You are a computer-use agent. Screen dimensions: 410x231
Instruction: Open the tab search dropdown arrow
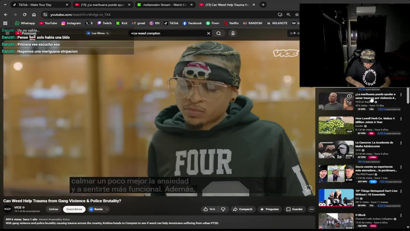tap(5, 5)
